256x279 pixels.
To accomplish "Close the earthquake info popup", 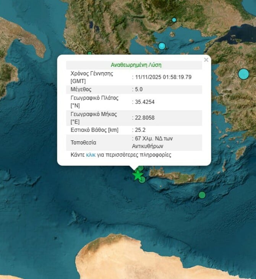I will (206, 60).
